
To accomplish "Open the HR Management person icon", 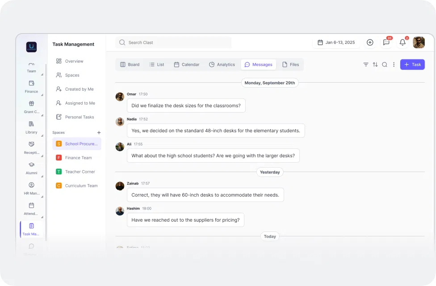I will click(x=31, y=185).
